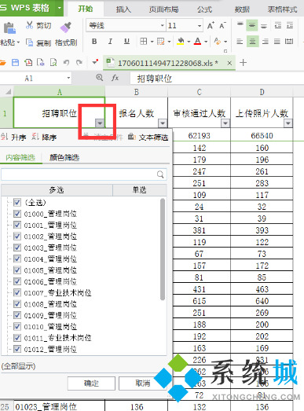Open the WPS 表格 application menu arrow

[60, 8]
